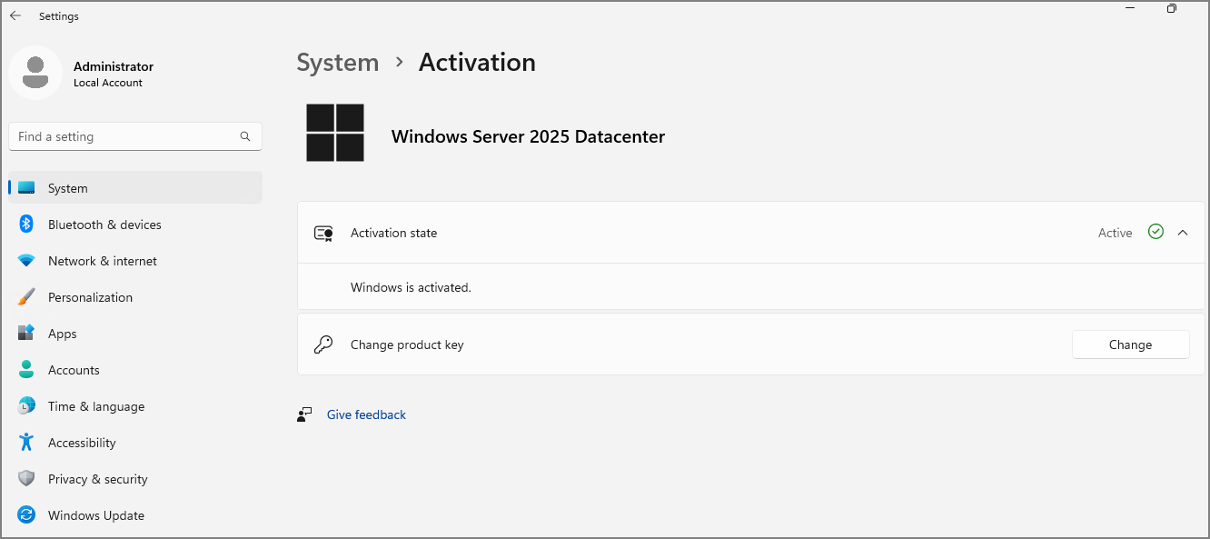This screenshot has width=1210, height=539.
Task: Click the Give feedback person icon
Action: coord(304,414)
